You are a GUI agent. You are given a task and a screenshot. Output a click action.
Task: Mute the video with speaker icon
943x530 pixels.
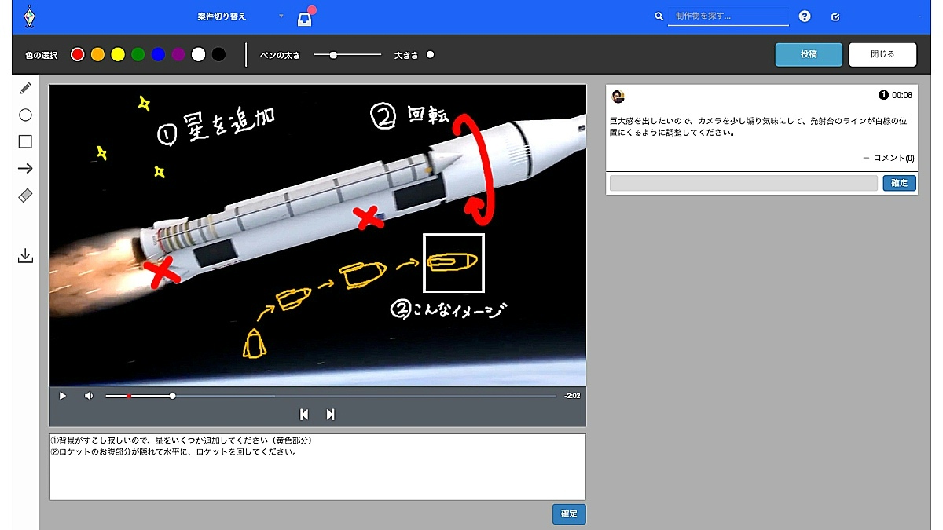(x=89, y=396)
